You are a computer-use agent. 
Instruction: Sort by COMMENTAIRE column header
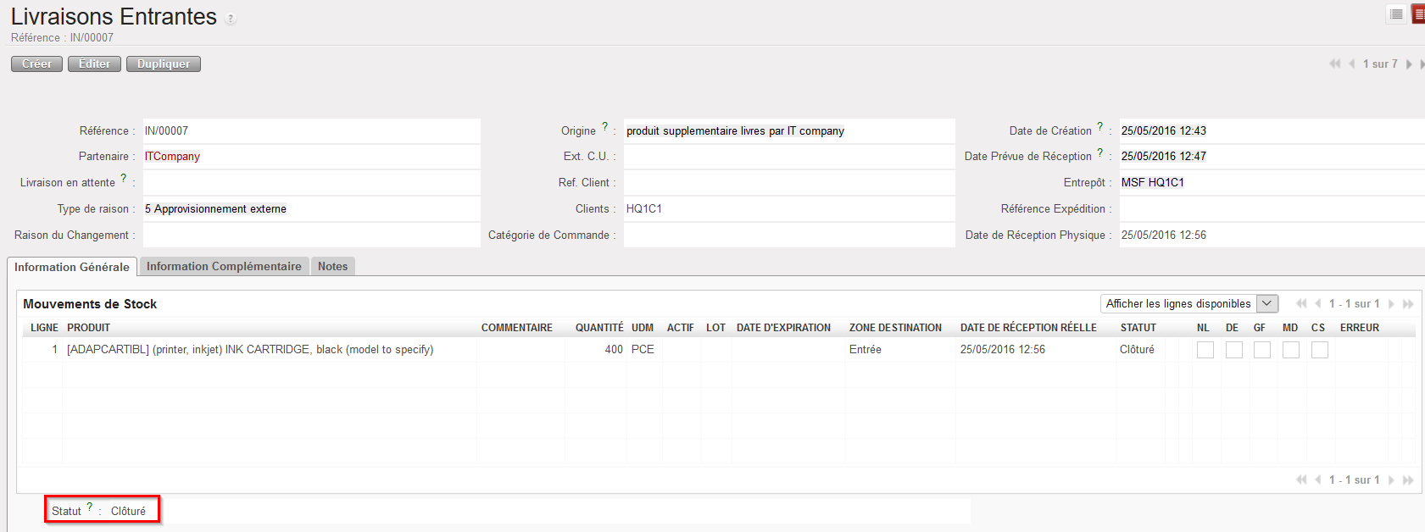[x=517, y=328]
